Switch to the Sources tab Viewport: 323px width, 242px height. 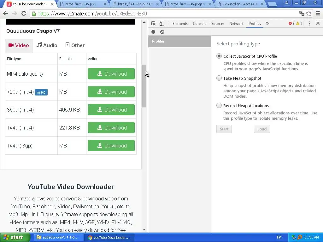(218, 23)
